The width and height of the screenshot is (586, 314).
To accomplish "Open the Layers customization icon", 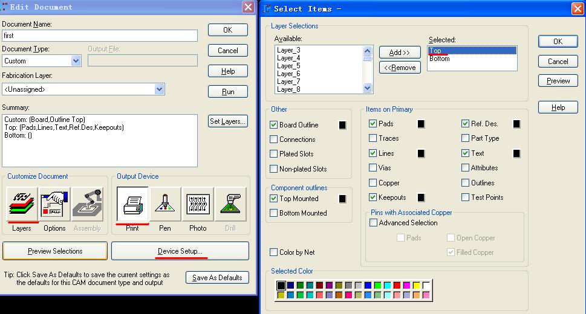I will pos(22,204).
